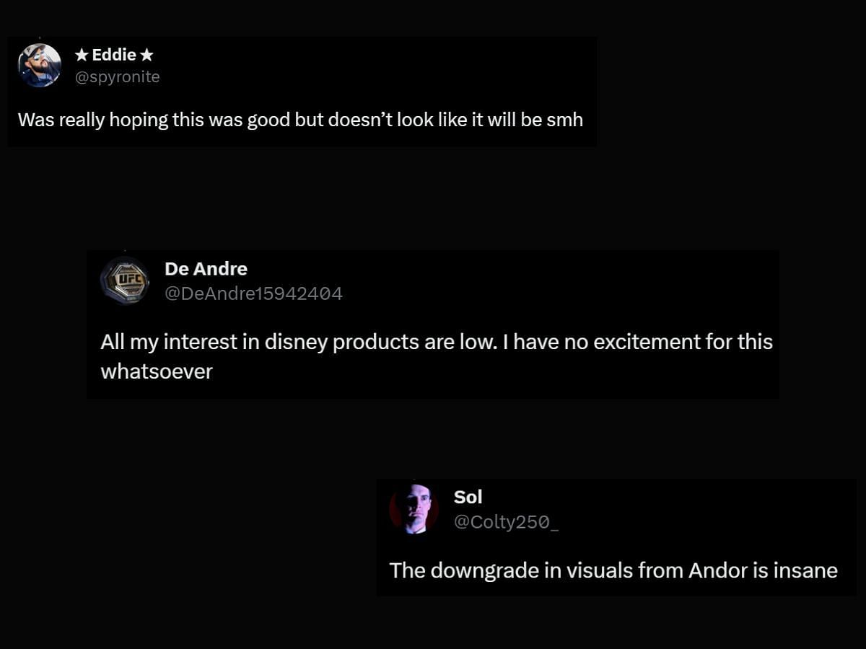Click "smh" at end of Eddie's tweet
Screen dimensions: 866x649
tap(564, 120)
